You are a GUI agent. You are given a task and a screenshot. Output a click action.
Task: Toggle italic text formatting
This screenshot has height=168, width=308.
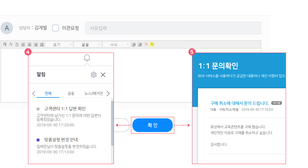pyautogui.click(x=11, y=44)
